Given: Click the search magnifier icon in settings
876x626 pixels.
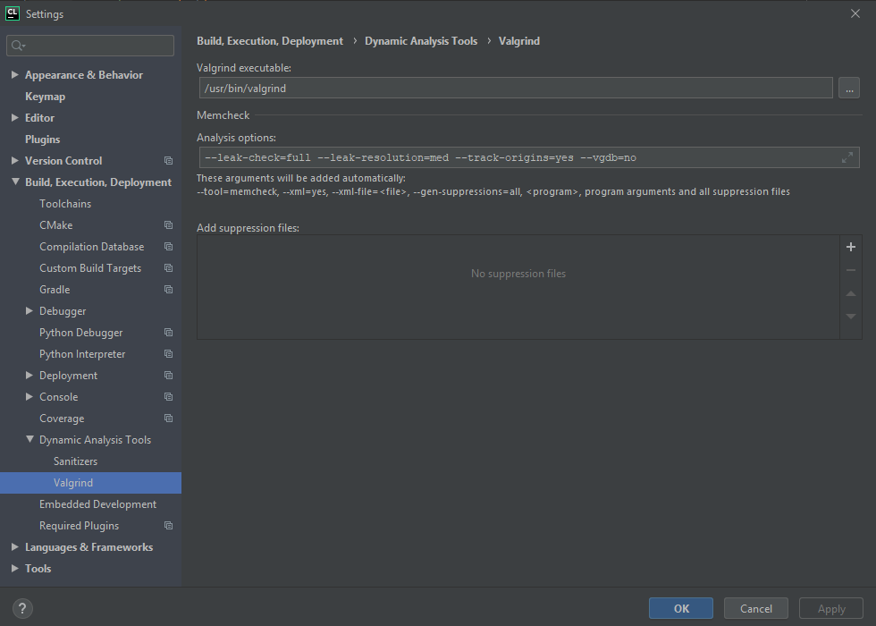Looking at the screenshot, I should 18,46.
